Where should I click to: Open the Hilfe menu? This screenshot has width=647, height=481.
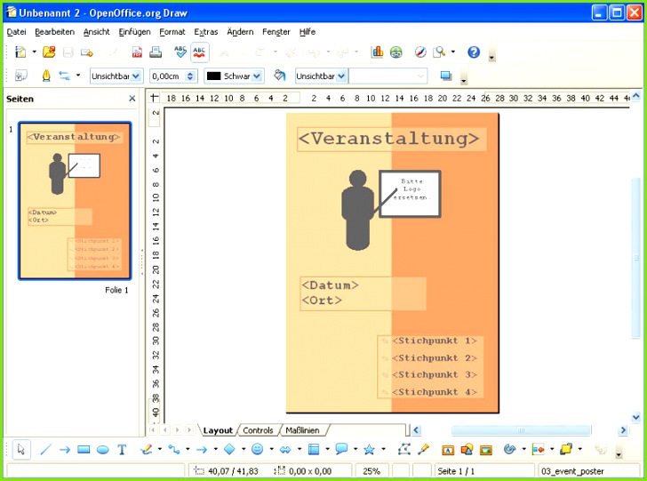(308, 32)
